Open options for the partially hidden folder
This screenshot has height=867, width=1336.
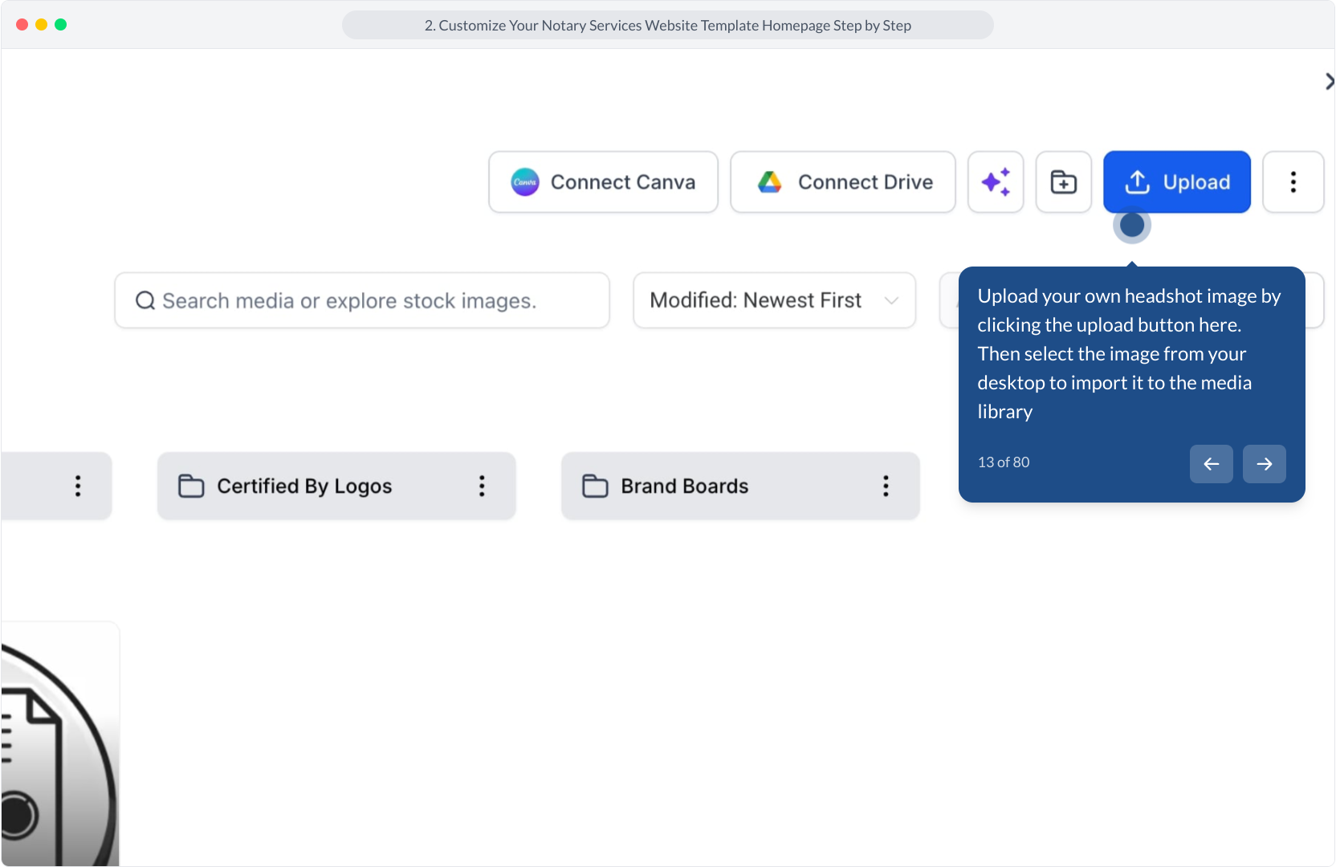click(78, 486)
